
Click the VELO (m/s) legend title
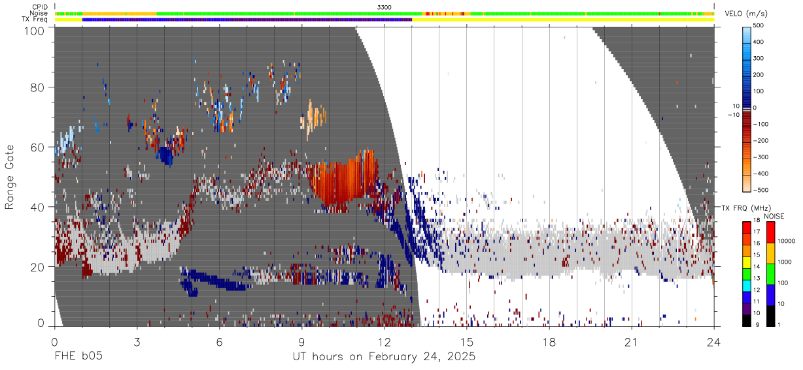pyautogui.click(x=747, y=14)
